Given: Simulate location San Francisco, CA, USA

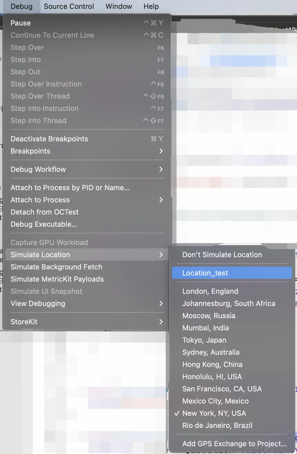Looking at the screenshot, I should point(232,389).
